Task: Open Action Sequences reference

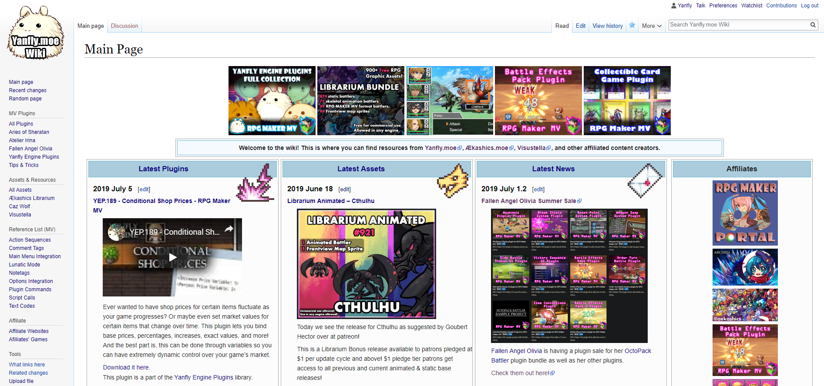Action: (x=30, y=240)
